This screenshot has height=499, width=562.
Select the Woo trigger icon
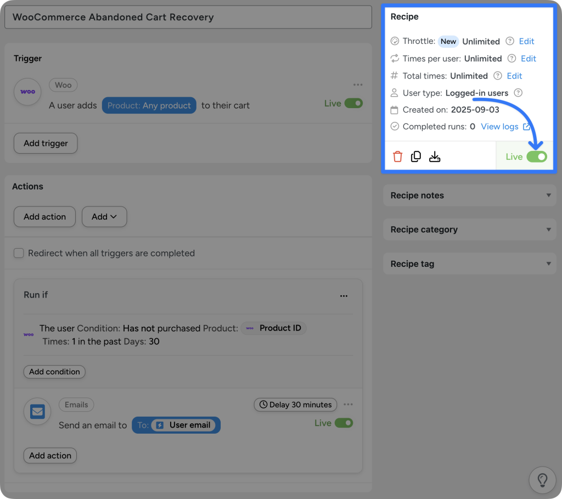pyautogui.click(x=27, y=92)
